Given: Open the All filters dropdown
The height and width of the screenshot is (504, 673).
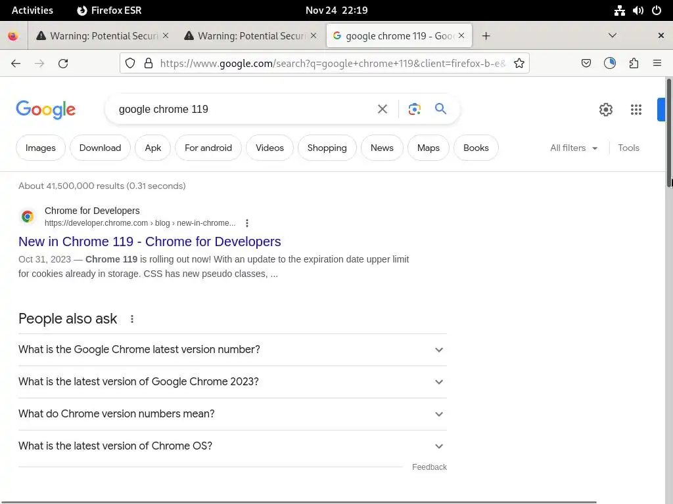Looking at the screenshot, I should click(x=574, y=148).
